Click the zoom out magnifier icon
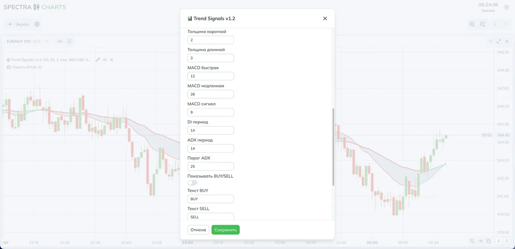Image resolution: width=515 pixels, height=249 pixels. 482,24
